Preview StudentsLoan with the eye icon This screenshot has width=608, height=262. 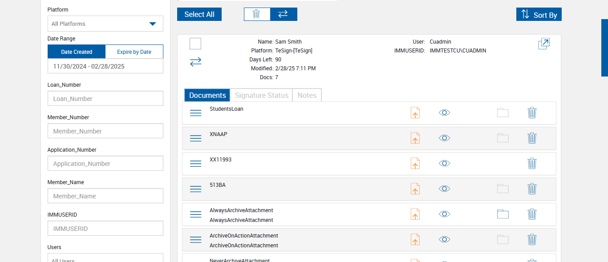pyautogui.click(x=444, y=113)
